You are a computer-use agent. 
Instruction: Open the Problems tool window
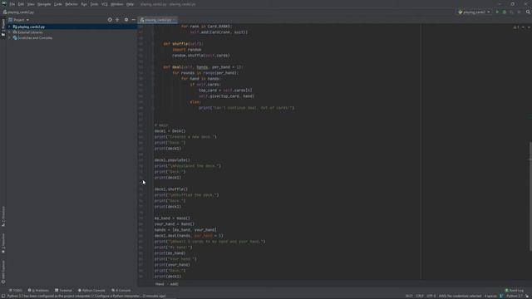[x=38, y=291]
